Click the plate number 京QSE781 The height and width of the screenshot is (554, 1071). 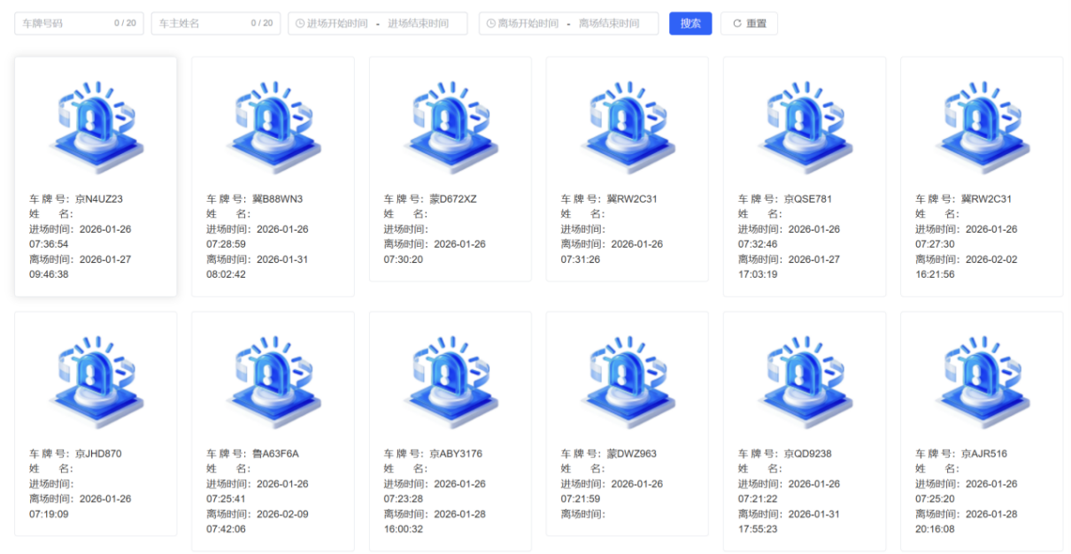click(x=808, y=199)
